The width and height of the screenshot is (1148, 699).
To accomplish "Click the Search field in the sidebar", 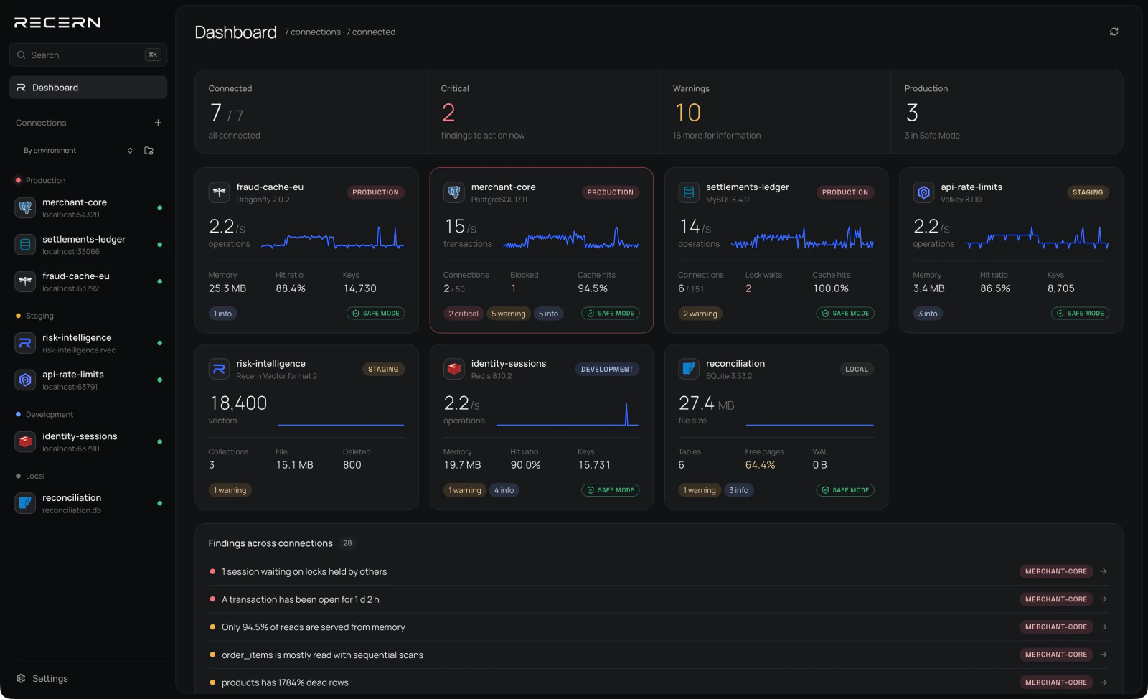I will [x=88, y=55].
